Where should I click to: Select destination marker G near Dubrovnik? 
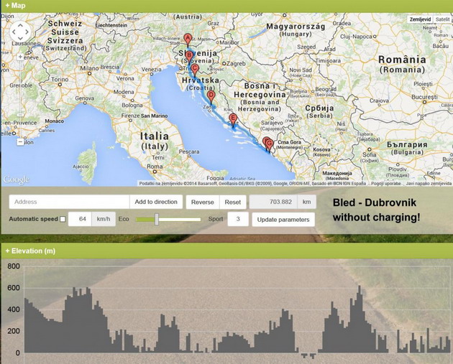coord(269,144)
